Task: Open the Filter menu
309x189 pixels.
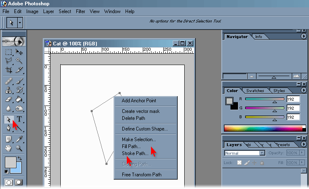Action: coord(80,11)
